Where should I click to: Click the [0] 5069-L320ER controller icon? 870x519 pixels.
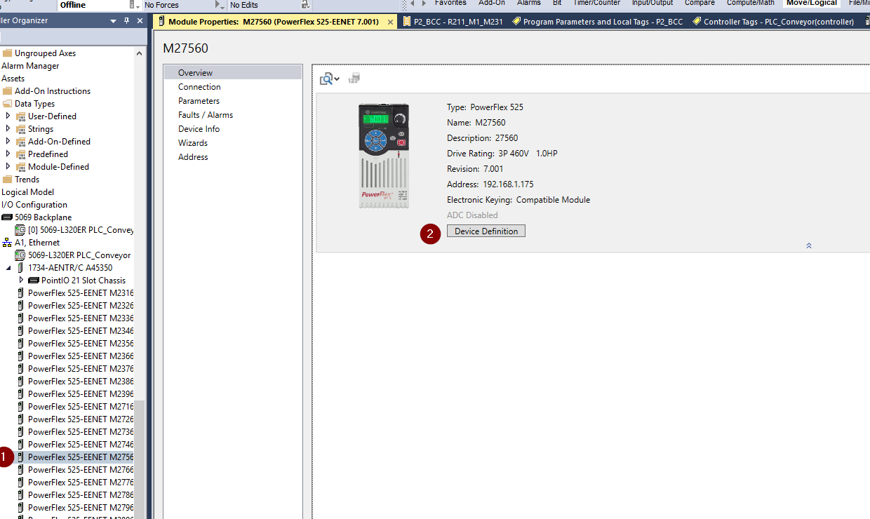pos(20,230)
